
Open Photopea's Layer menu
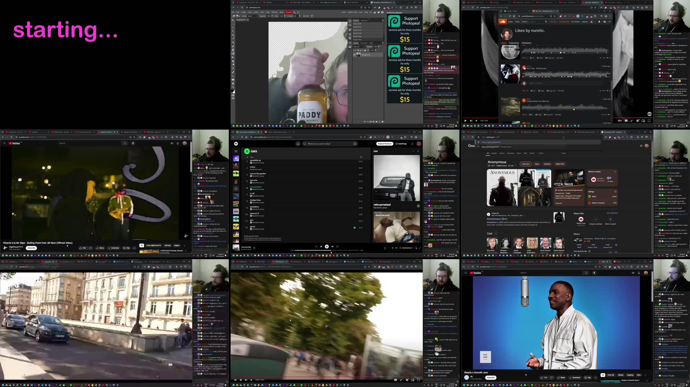250,12
